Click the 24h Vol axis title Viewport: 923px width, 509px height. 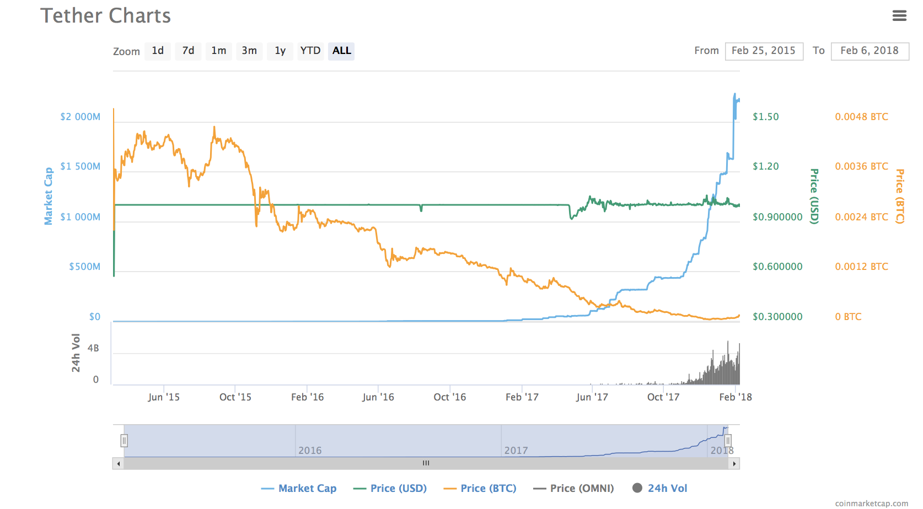pyautogui.click(x=76, y=353)
